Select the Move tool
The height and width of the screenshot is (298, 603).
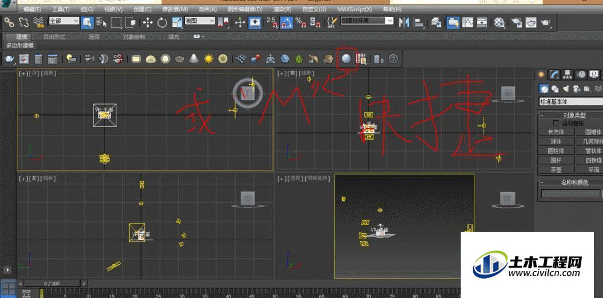pyautogui.click(x=148, y=23)
